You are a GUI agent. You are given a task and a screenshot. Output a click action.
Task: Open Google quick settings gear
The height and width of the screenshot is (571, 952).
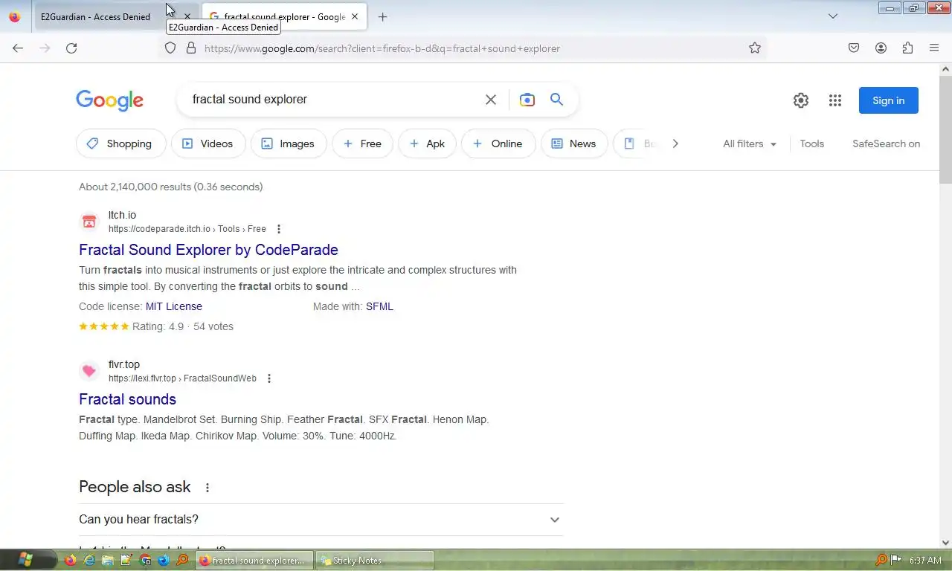(801, 100)
